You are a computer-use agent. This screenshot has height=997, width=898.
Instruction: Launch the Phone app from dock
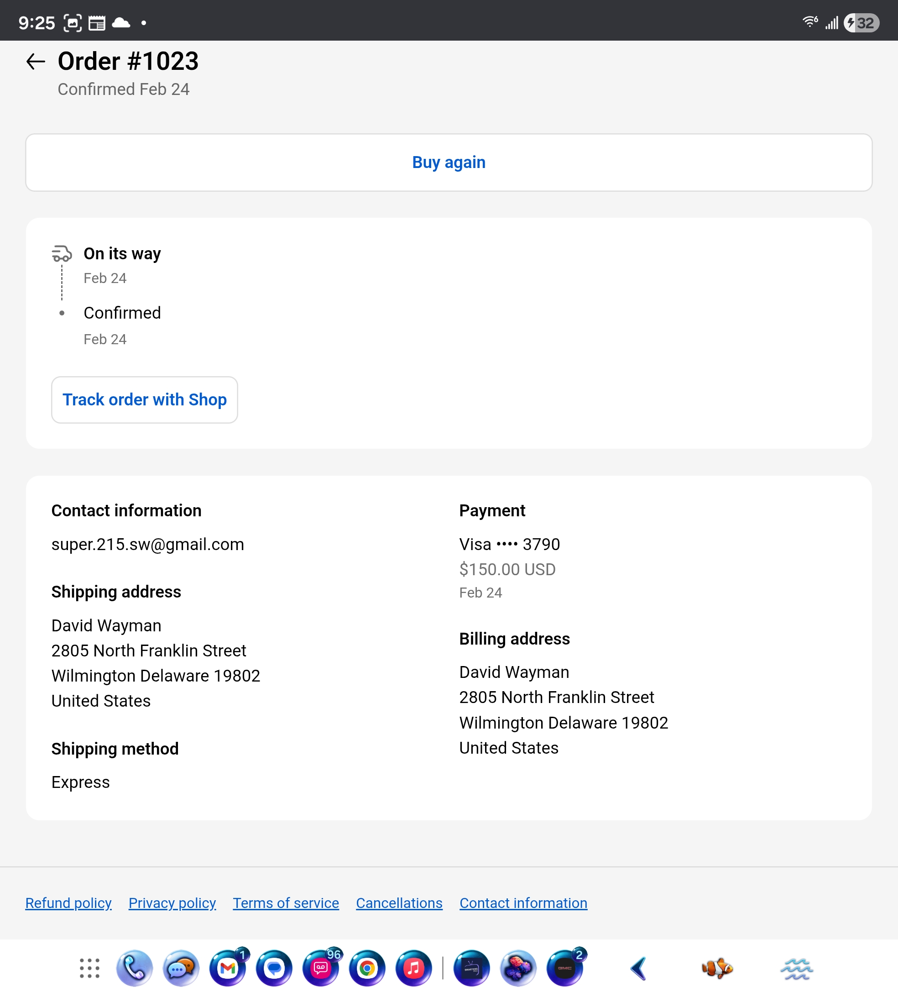(134, 968)
